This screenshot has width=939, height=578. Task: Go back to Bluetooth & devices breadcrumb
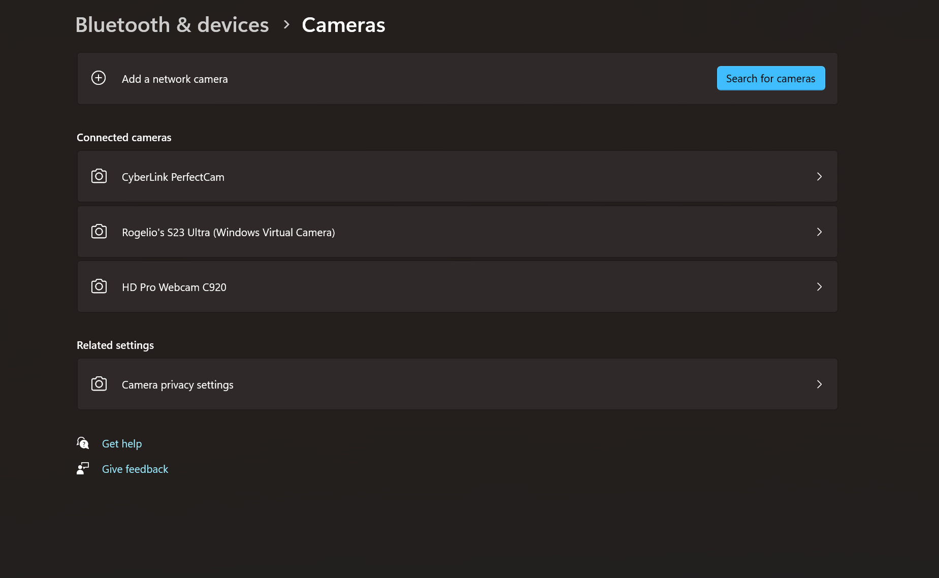click(x=172, y=25)
